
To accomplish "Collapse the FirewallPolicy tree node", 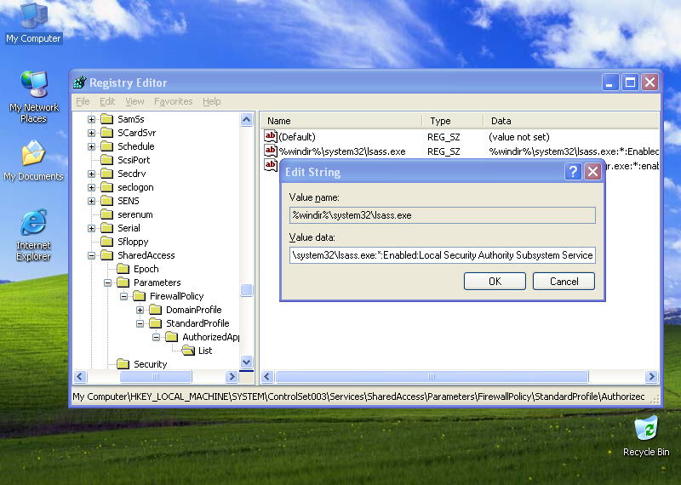I will point(123,296).
